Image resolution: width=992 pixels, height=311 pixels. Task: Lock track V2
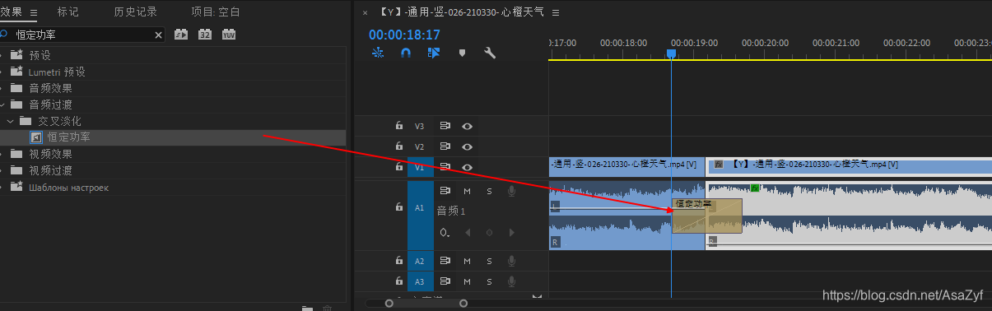(399, 146)
